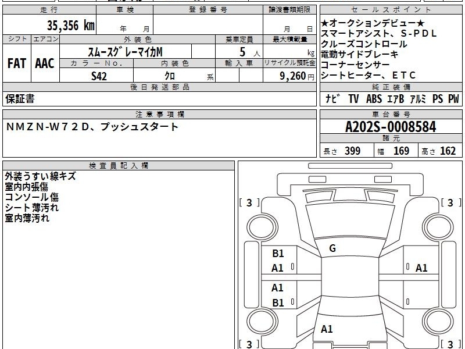Select inspector note 室内内張傷
Viewport: 465px width, 349px height.
tap(26, 187)
